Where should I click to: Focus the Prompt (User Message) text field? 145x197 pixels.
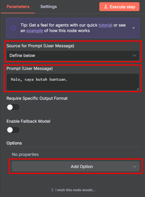[73, 82]
